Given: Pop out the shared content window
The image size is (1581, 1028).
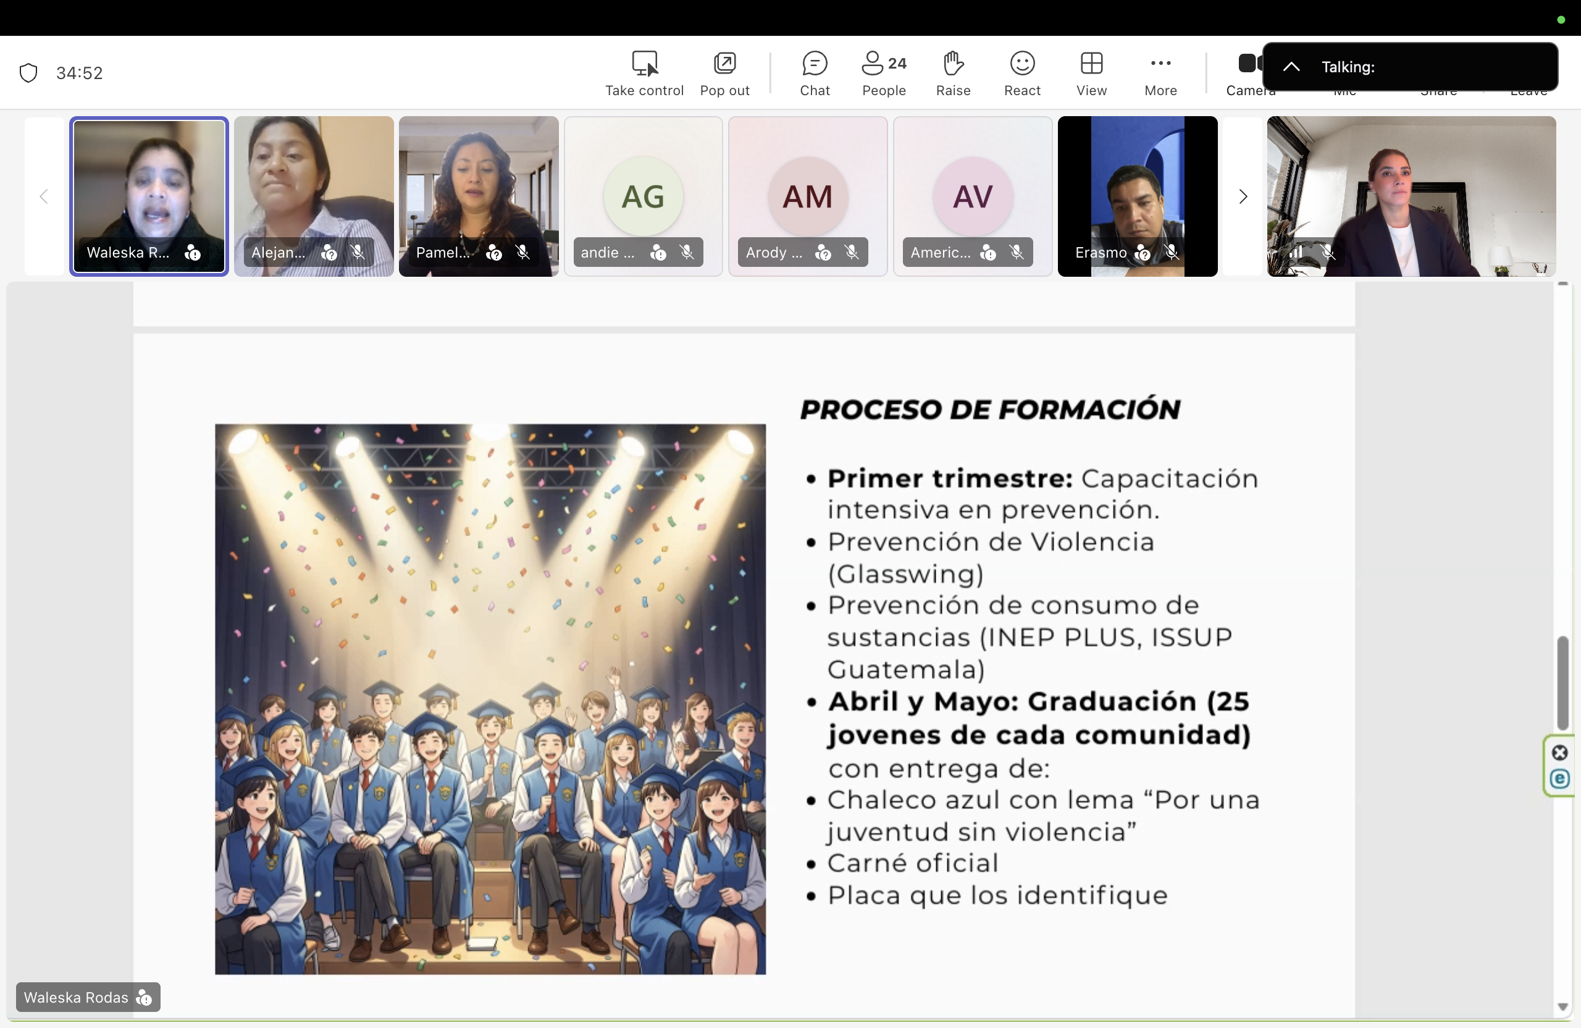Looking at the screenshot, I should (x=724, y=73).
